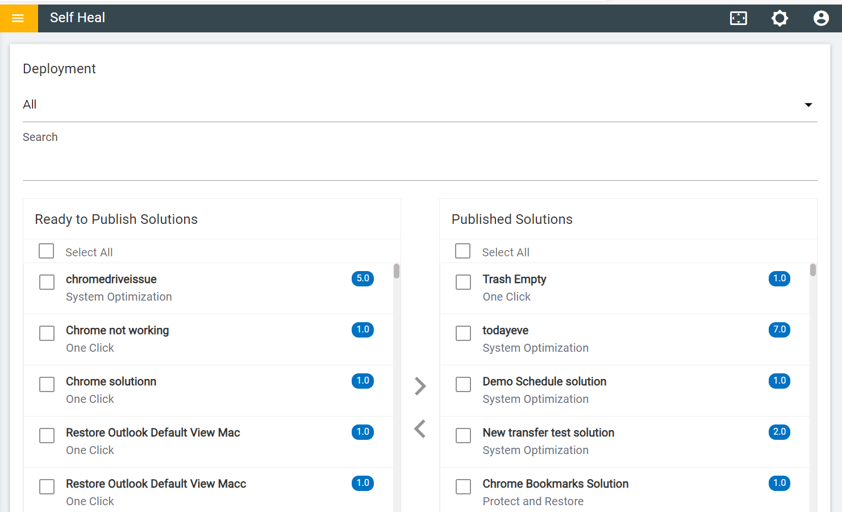Expand the Deployment dropdown arrow
Viewport: 842px width, 512px height.
pyautogui.click(x=808, y=105)
